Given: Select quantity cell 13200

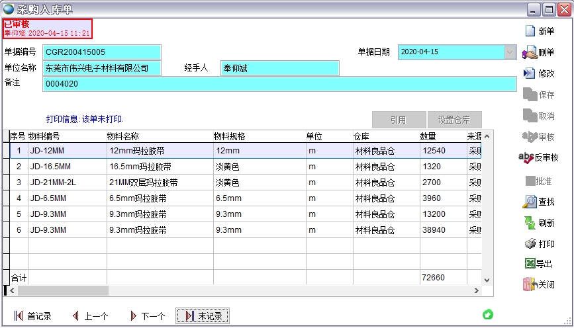Looking at the screenshot, I should (x=444, y=214).
